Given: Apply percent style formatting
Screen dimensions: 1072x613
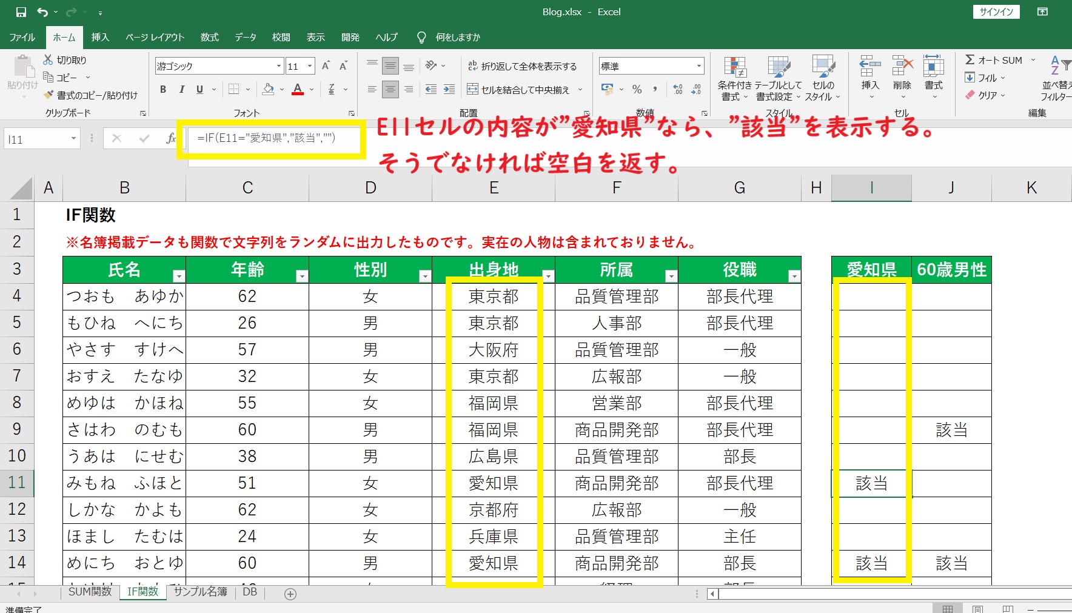Looking at the screenshot, I should coord(637,90).
